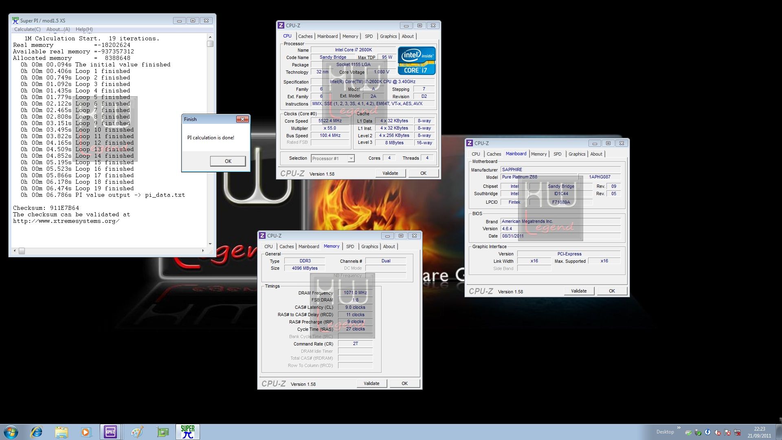This screenshot has width=782, height=440.
Task: Click the green circuit board taskbar icon
Action: pos(163,432)
